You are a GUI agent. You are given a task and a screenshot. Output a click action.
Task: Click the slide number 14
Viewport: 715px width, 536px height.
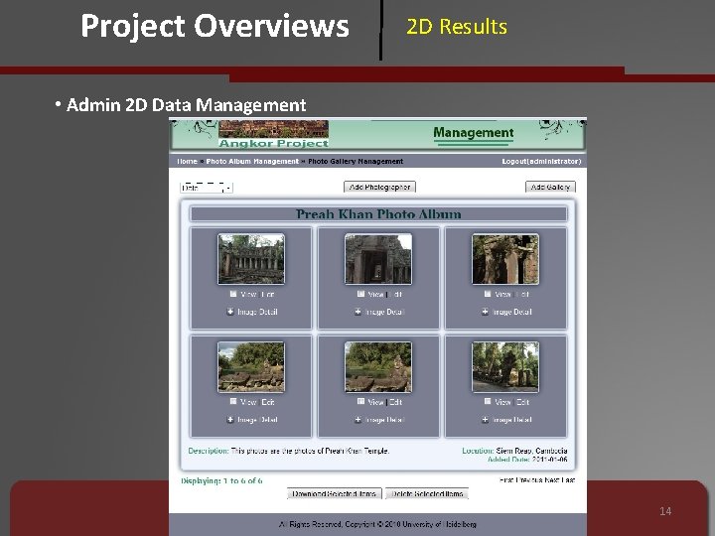pyautogui.click(x=665, y=511)
